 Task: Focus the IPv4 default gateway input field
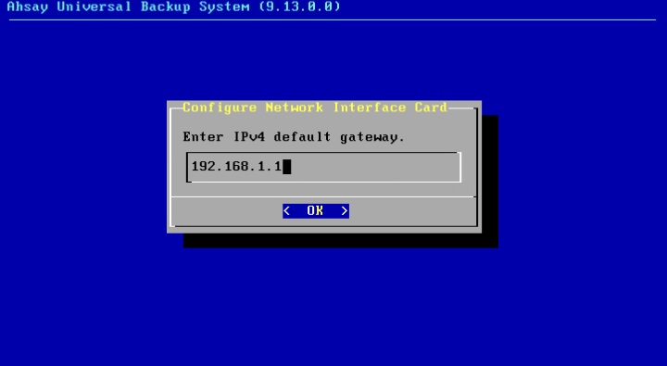323,167
